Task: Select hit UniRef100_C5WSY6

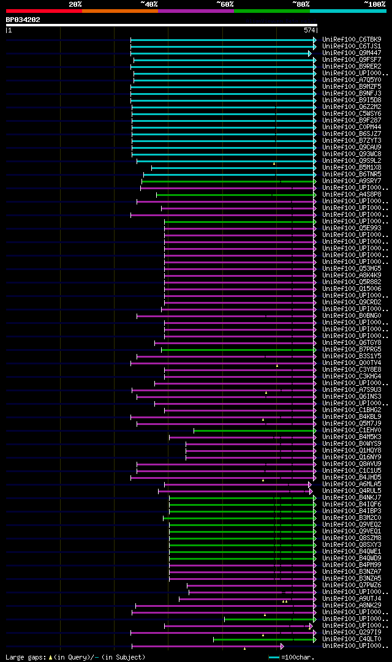Action: [352, 114]
